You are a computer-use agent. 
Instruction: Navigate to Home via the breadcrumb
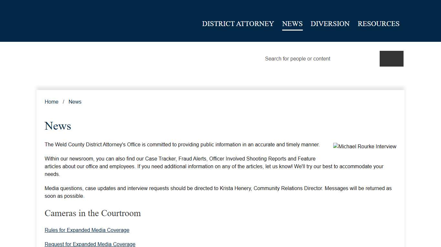(51, 102)
